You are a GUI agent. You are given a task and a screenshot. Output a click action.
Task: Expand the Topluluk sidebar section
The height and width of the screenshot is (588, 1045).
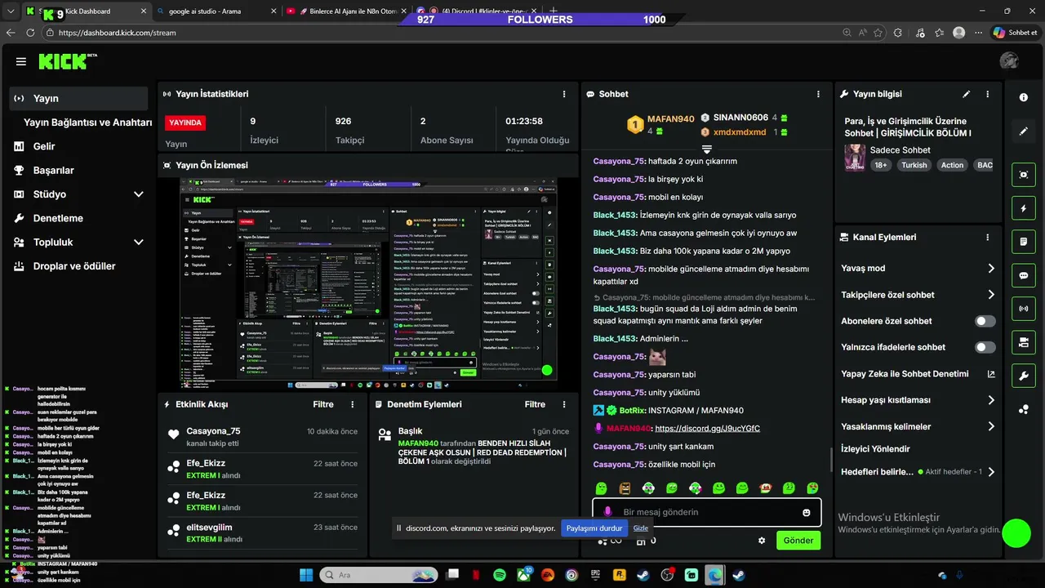click(x=139, y=243)
